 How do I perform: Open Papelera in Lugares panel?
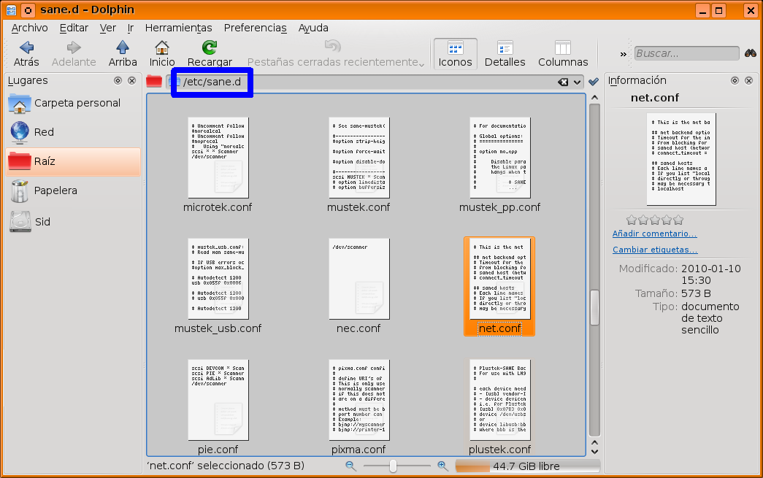[x=74, y=190]
